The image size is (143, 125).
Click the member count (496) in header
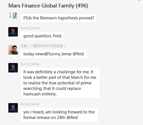coord(82,6)
